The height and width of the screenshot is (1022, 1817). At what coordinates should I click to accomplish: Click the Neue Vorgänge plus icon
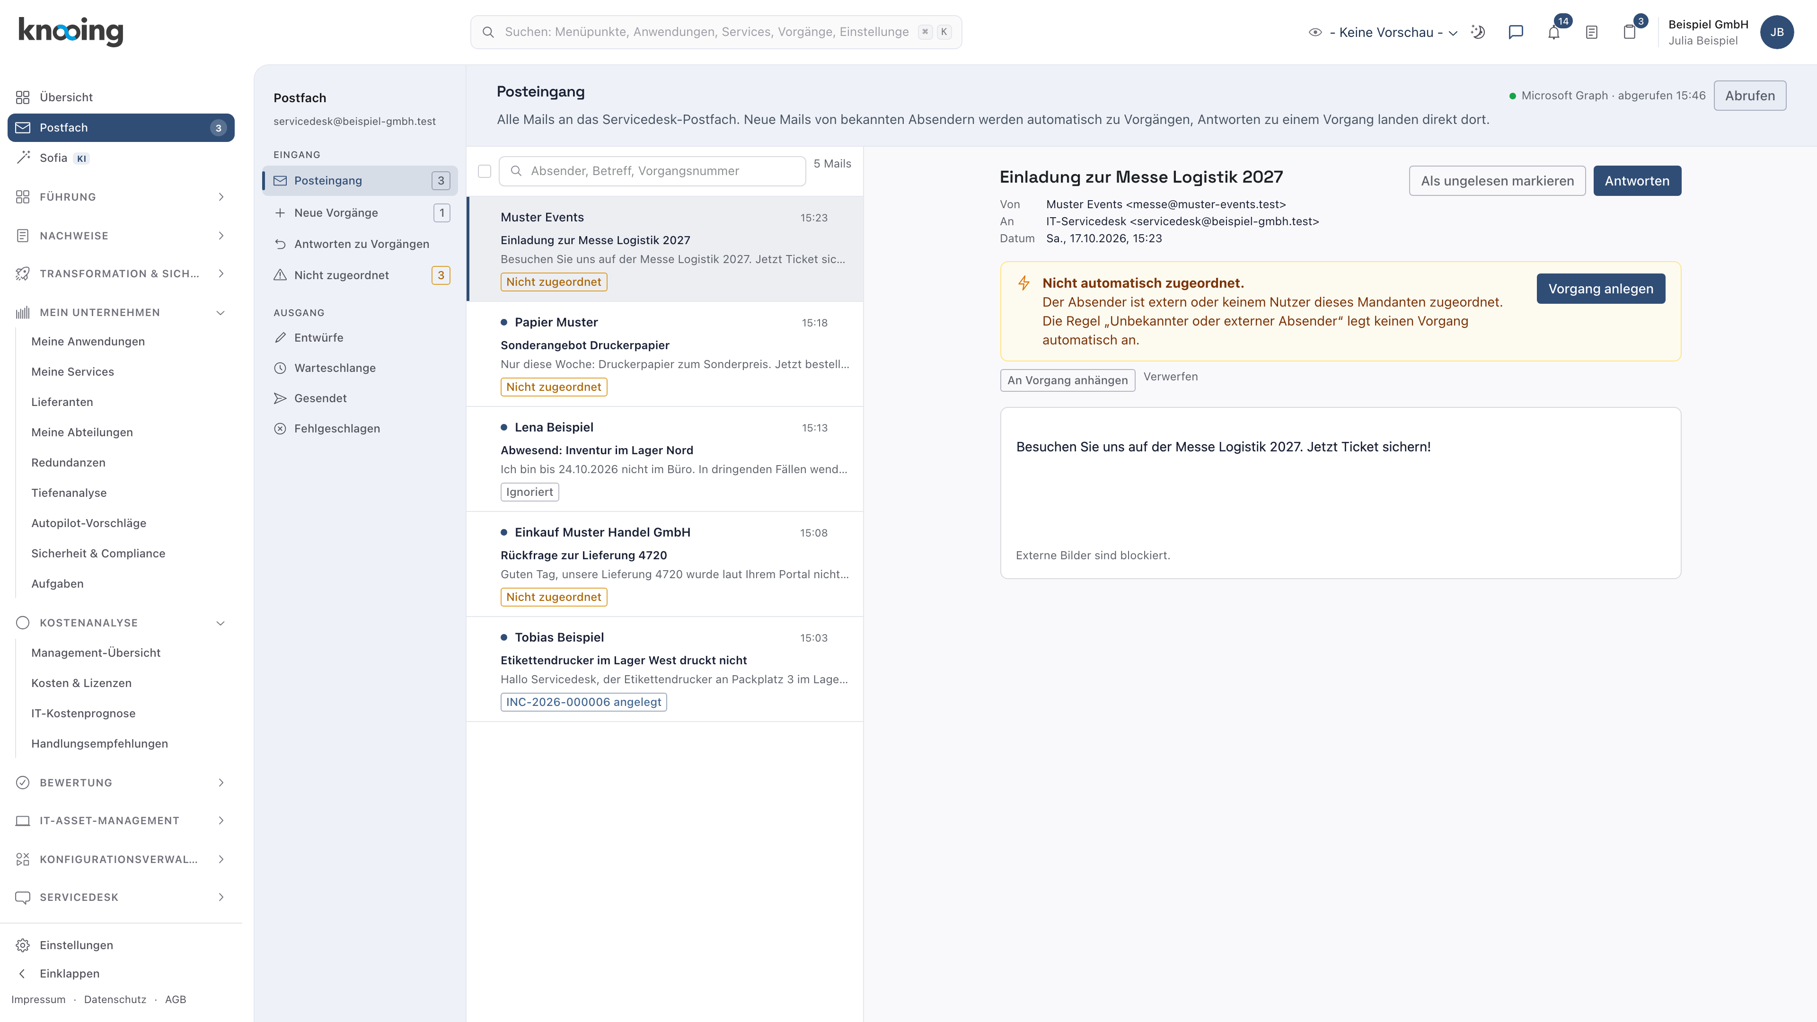(280, 213)
